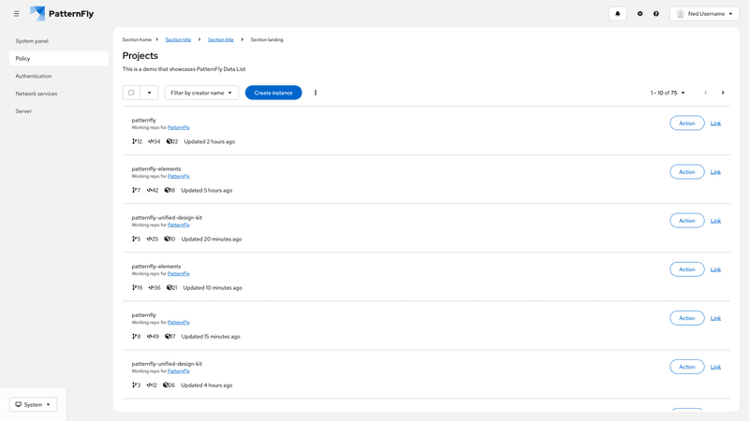Viewport: 749px width, 421px height.
Task: Click Action for row updated 4 hours ago
Action: pos(687,367)
